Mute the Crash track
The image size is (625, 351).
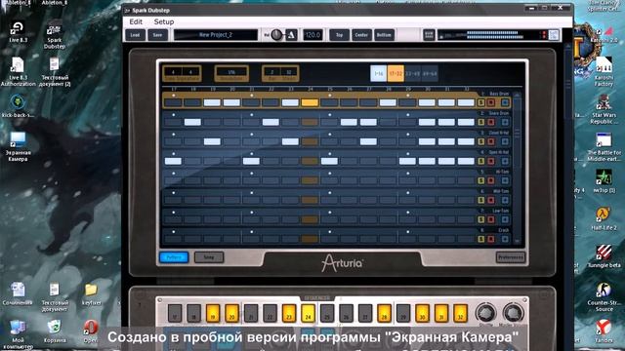(491, 239)
